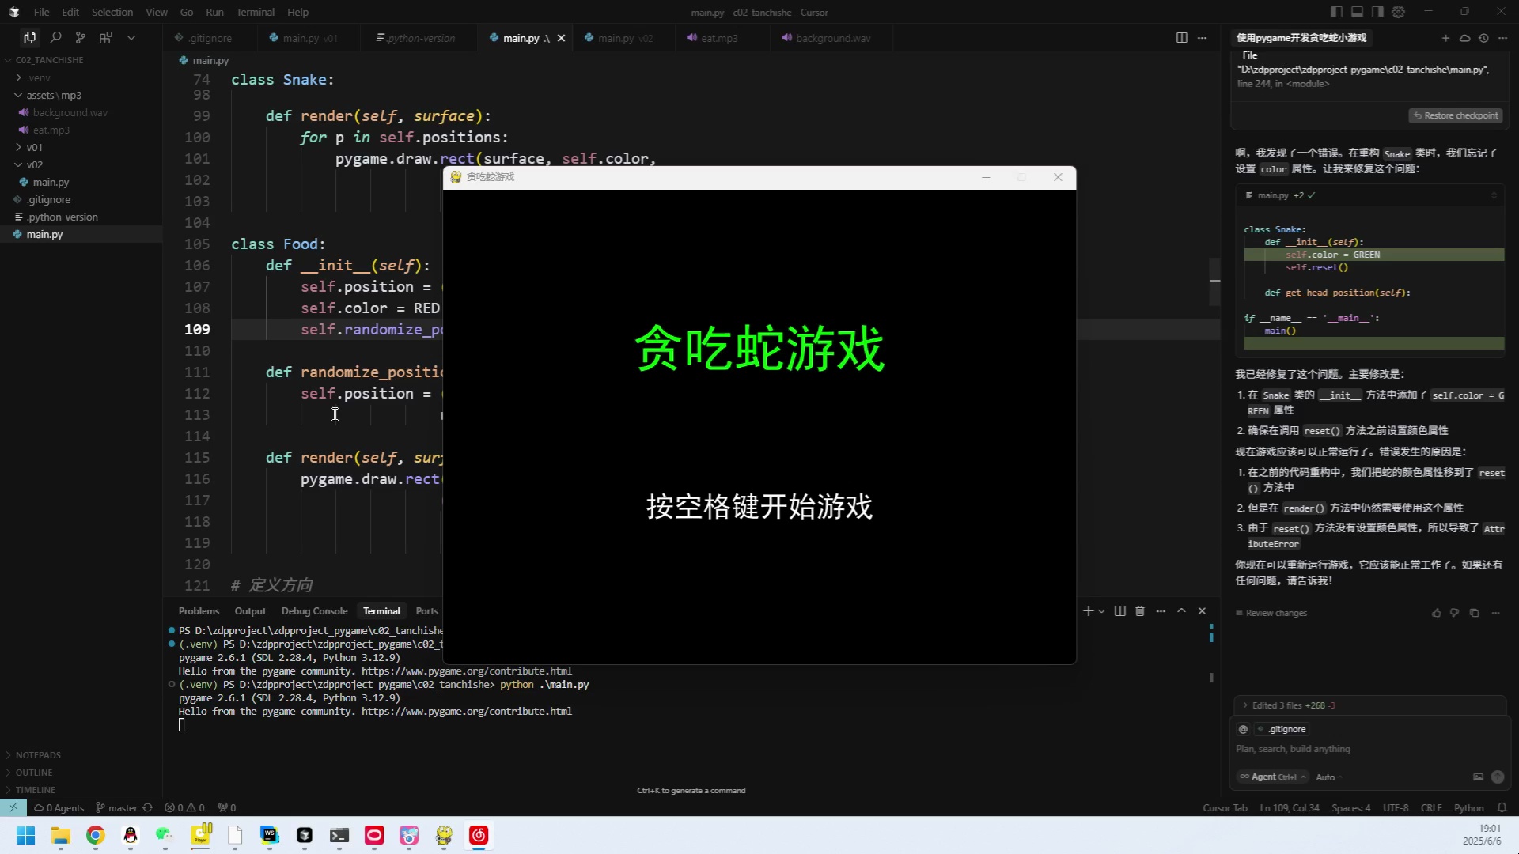
Task: Open the notifications bell in status bar
Action: tap(1502, 808)
